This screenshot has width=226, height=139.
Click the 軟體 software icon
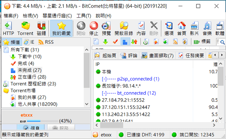220,28
